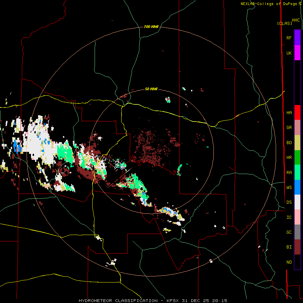Pick the RA light-green legend swatch
303x303 pixels.
coord(297,172)
